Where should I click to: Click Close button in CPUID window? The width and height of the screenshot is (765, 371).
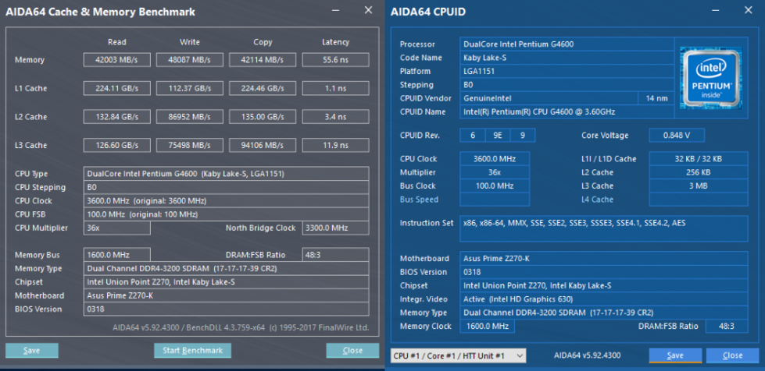[x=732, y=355]
